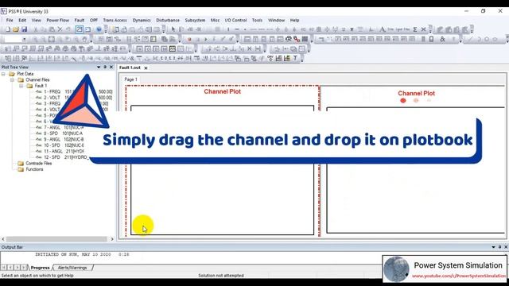Select channel 10 - SPD 102 in tree

(64, 145)
